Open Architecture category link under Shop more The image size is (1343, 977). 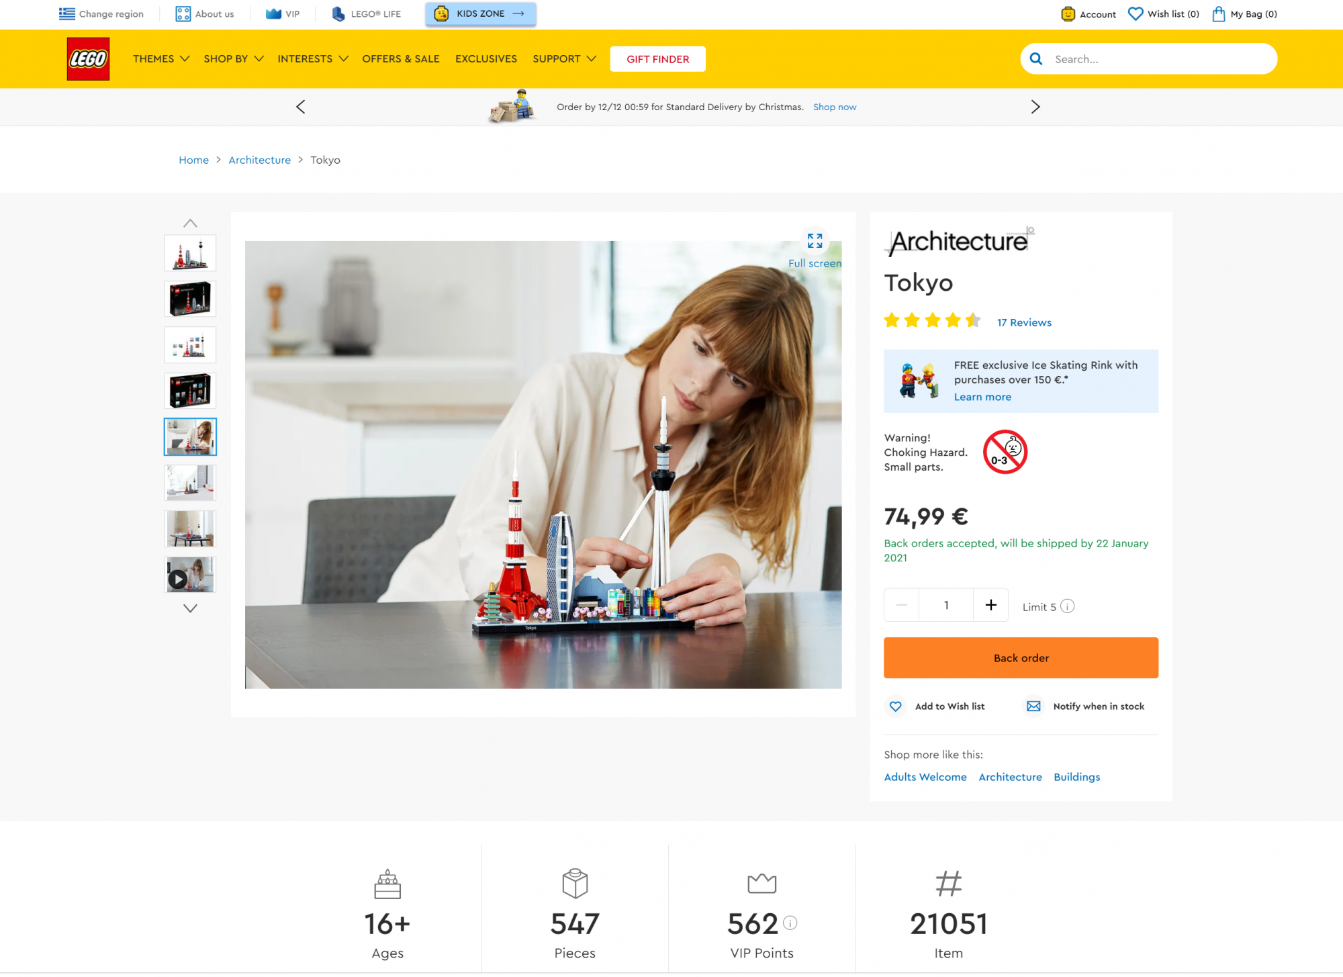[x=1010, y=777]
